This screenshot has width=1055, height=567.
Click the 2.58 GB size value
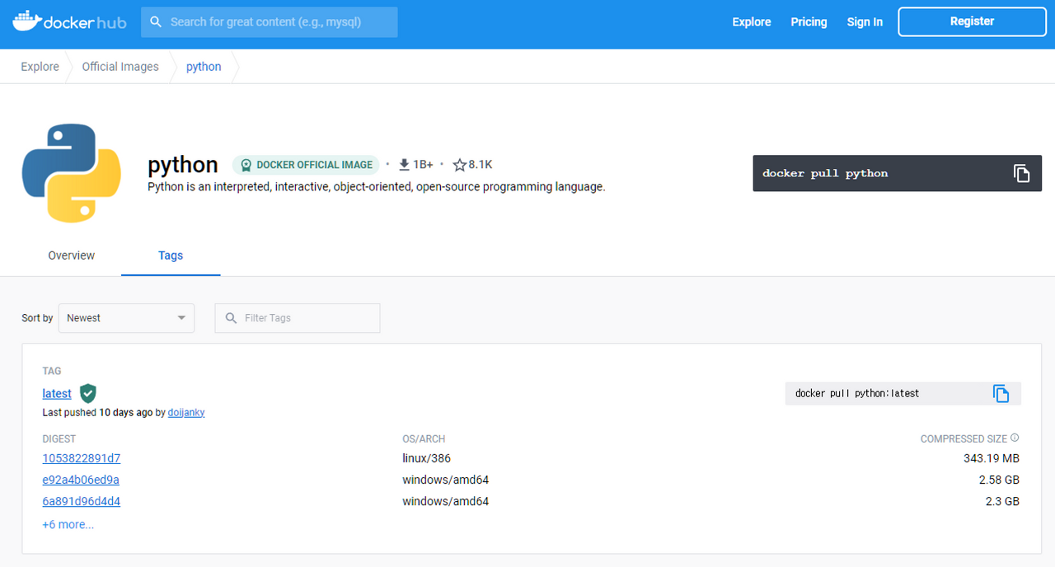coord(999,480)
